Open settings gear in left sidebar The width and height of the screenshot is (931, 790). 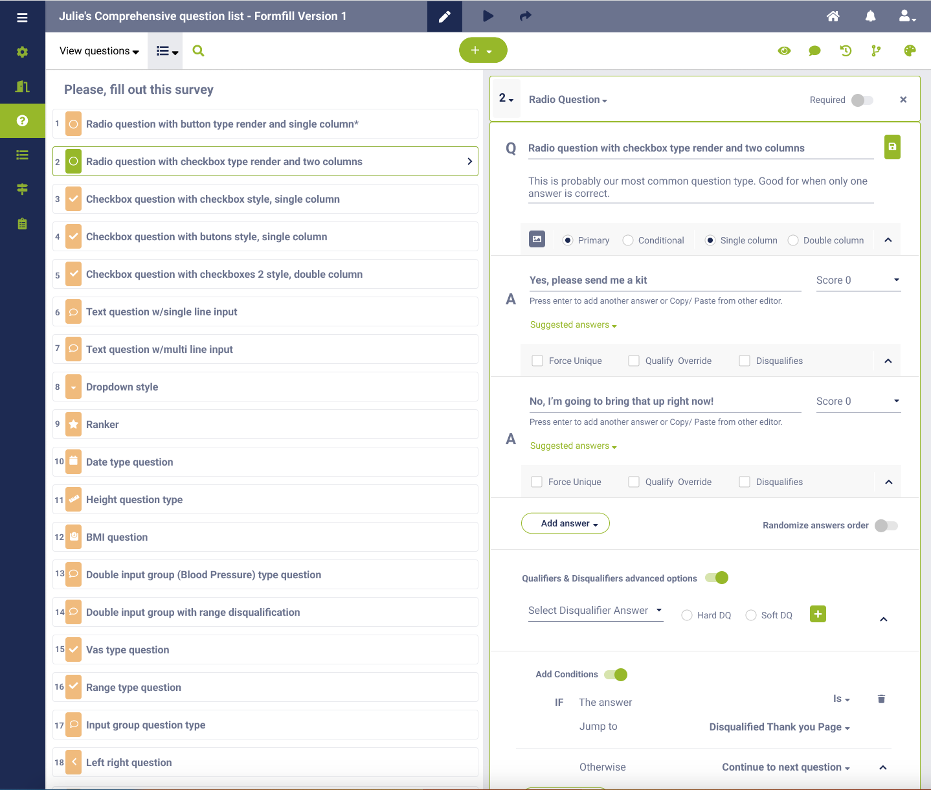[x=22, y=52]
